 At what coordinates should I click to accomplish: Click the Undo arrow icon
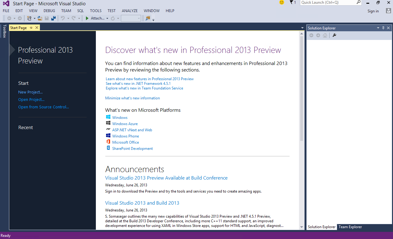pyautogui.click(x=63, y=18)
